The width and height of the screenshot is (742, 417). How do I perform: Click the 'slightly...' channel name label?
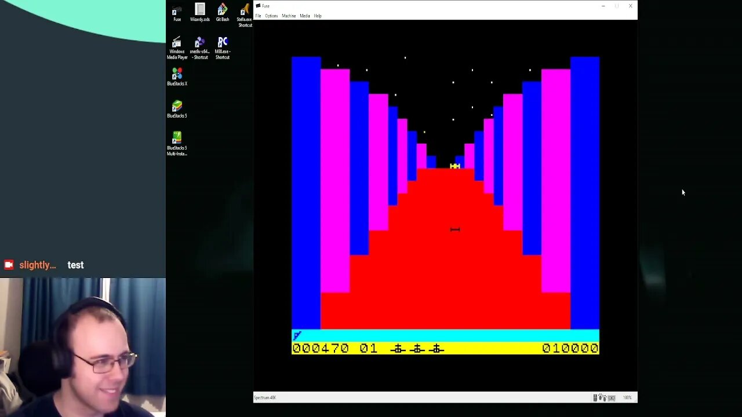point(38,265)
